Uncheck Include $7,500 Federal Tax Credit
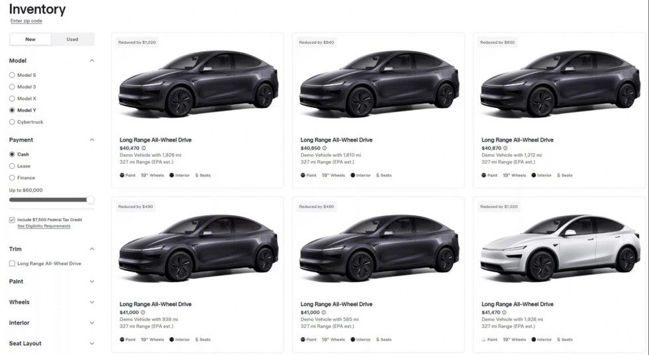The width and height of the screenshot is (649, 355). click(13, 219)
